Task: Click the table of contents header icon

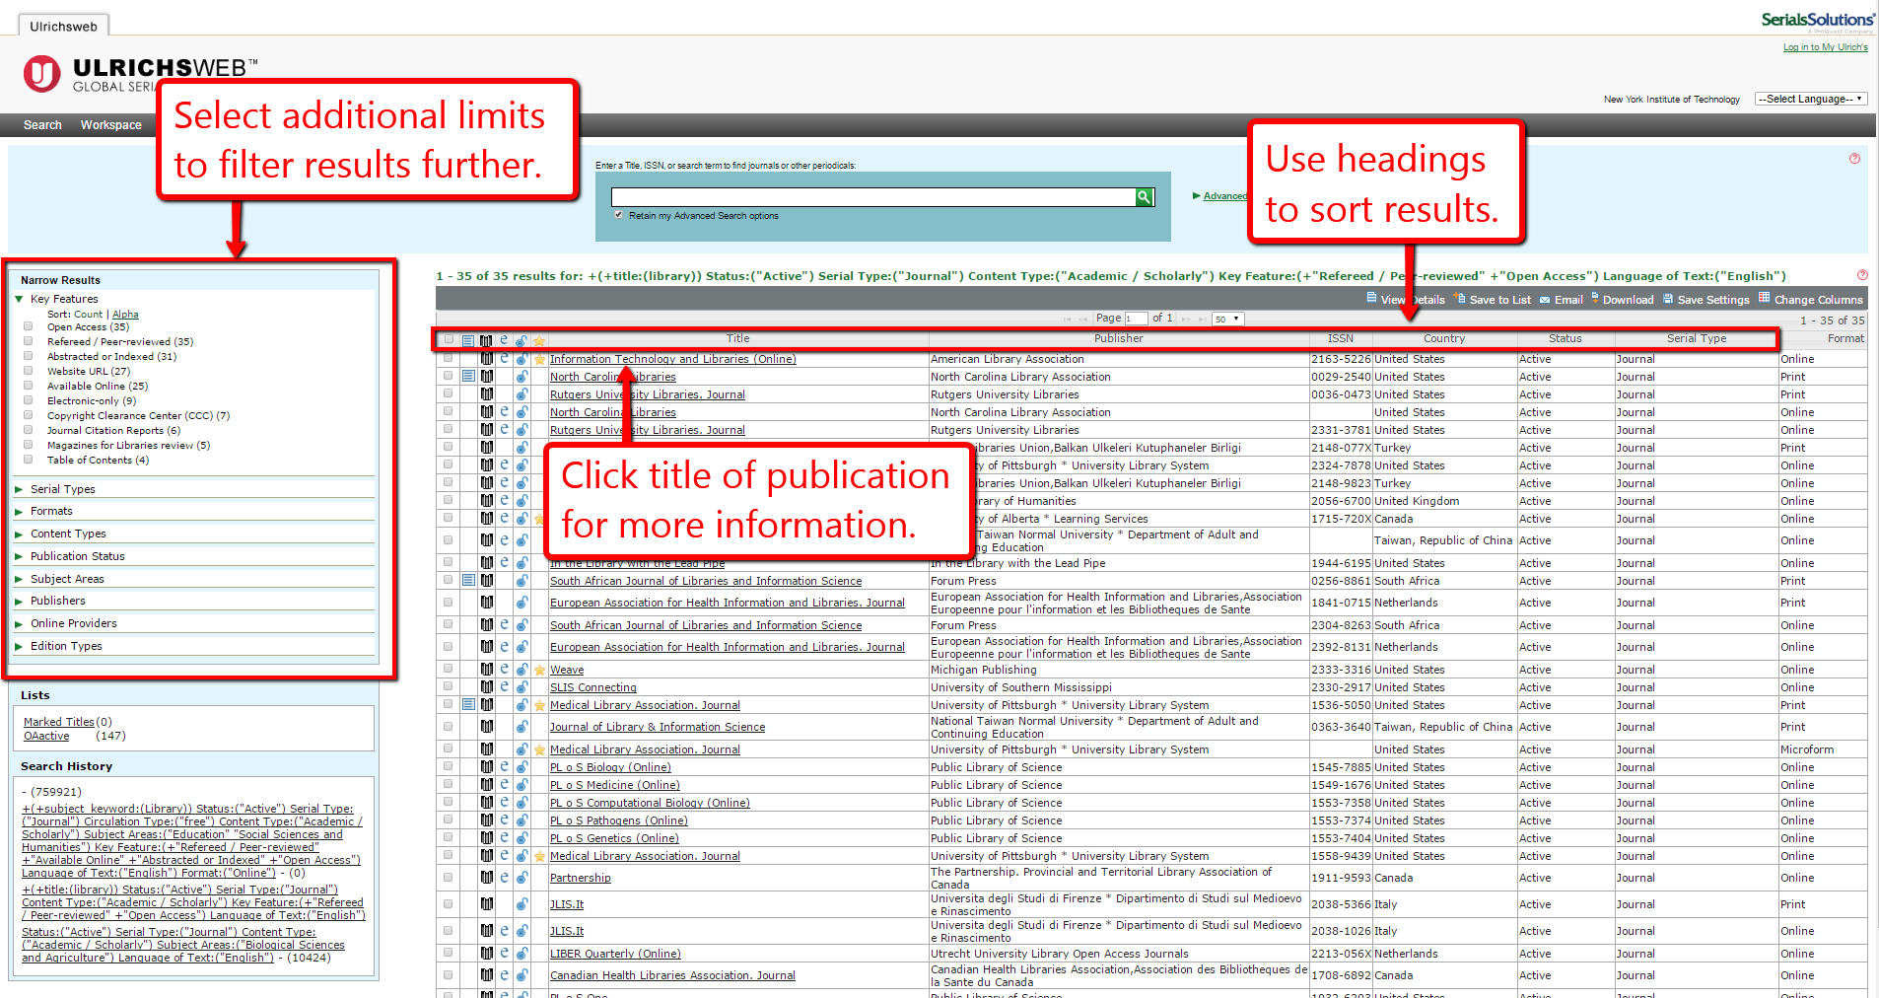Action: click(x=468, y=340)
